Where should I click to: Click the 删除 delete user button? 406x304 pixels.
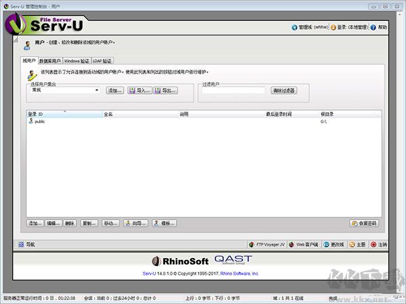click(70, 224)
